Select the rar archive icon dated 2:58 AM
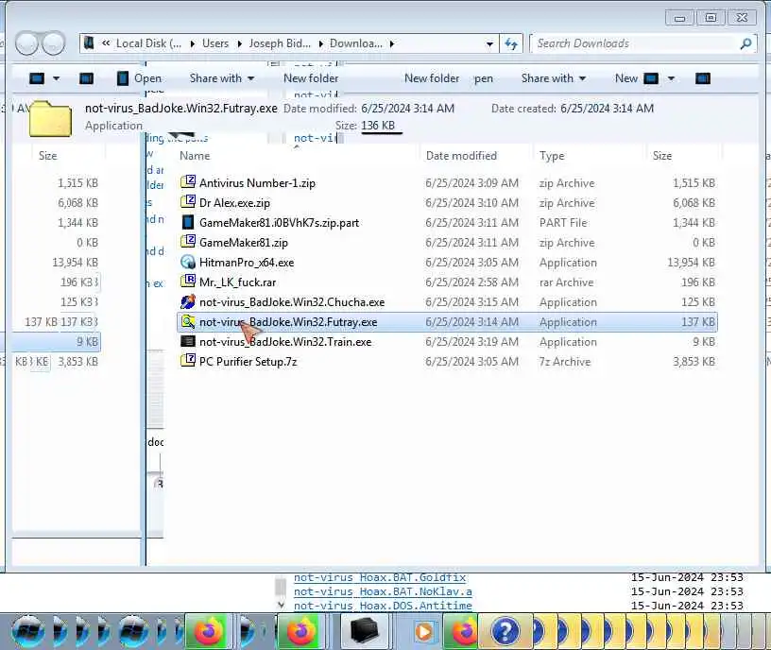 [188, 282]
